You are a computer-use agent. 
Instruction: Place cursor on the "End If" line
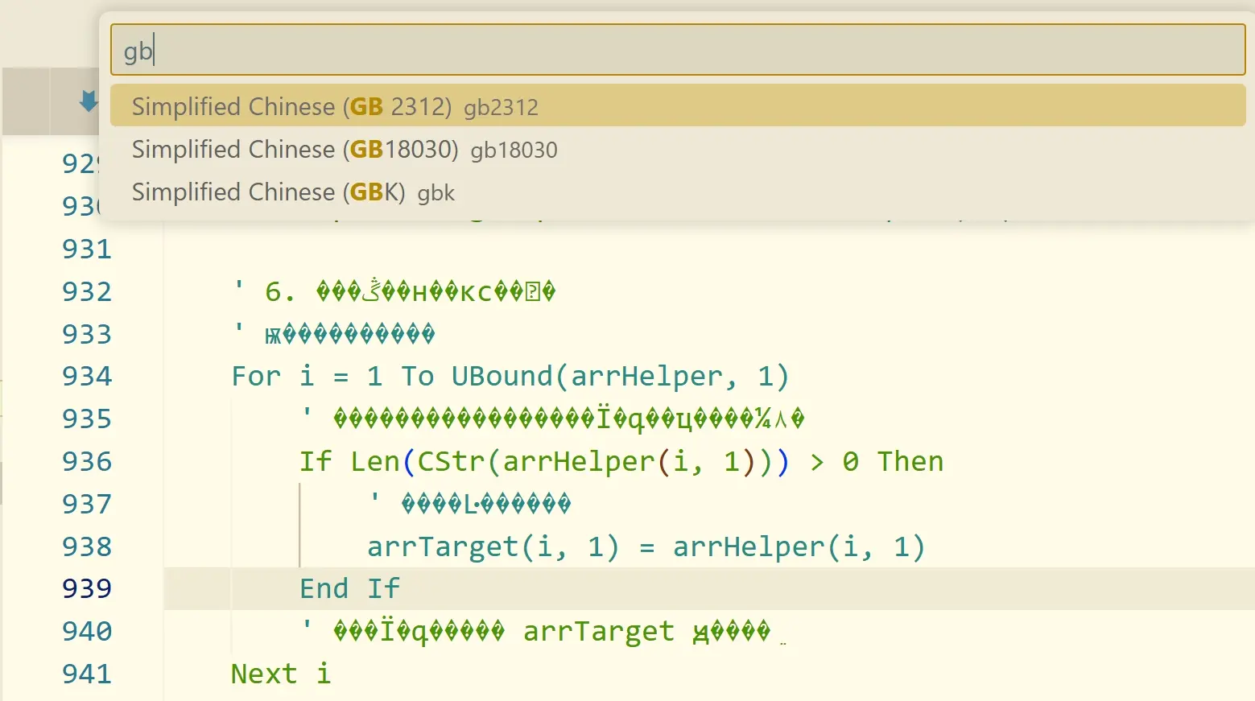[349, 589]
